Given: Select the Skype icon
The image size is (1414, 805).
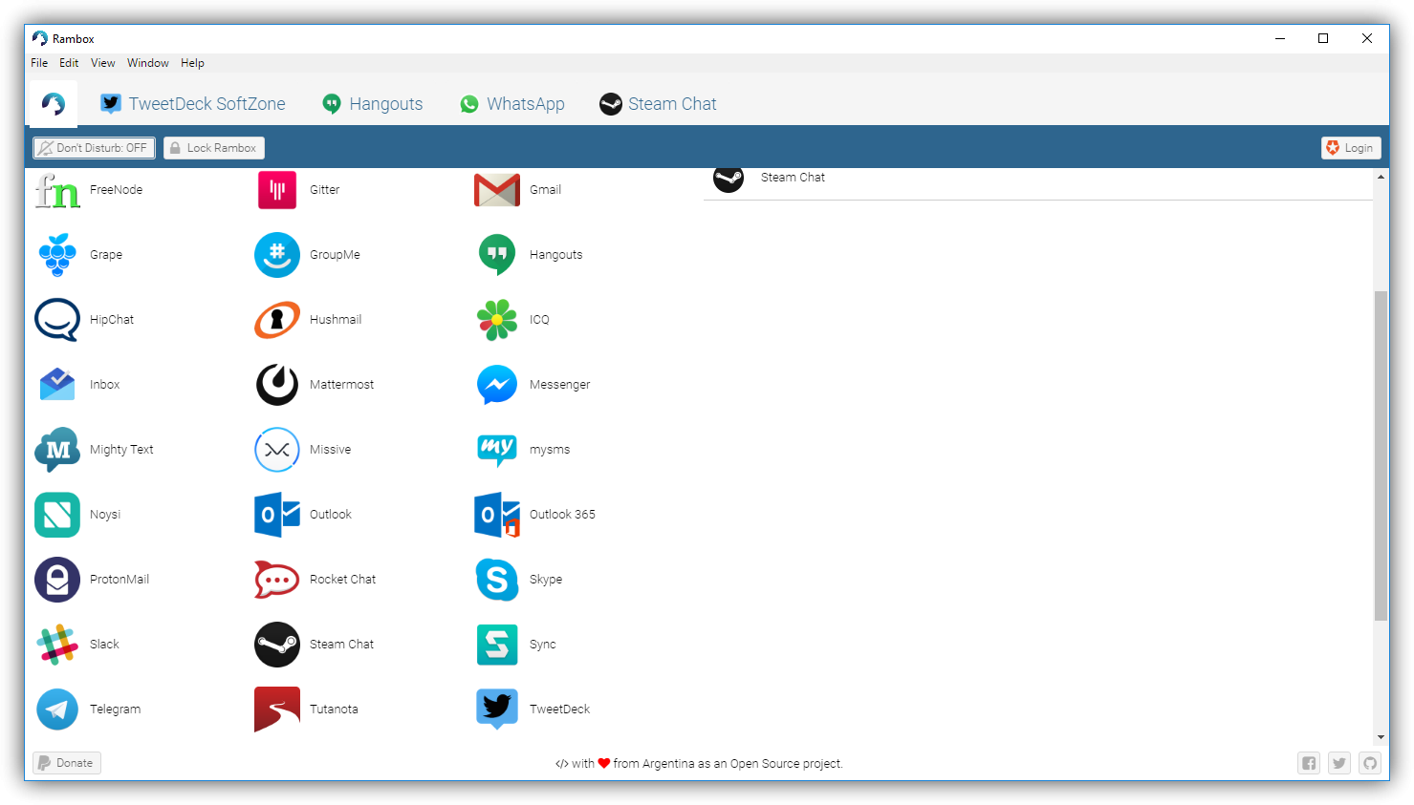Looking at the screenshot, I should pos(497,580).
